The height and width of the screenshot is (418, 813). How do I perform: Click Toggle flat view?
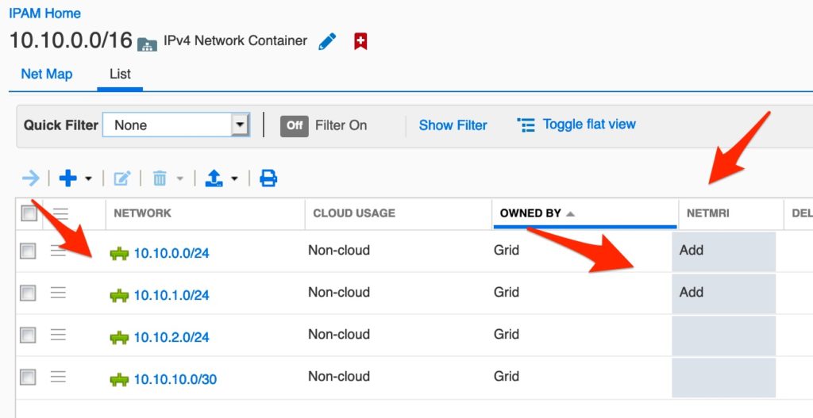pos(588,125)
